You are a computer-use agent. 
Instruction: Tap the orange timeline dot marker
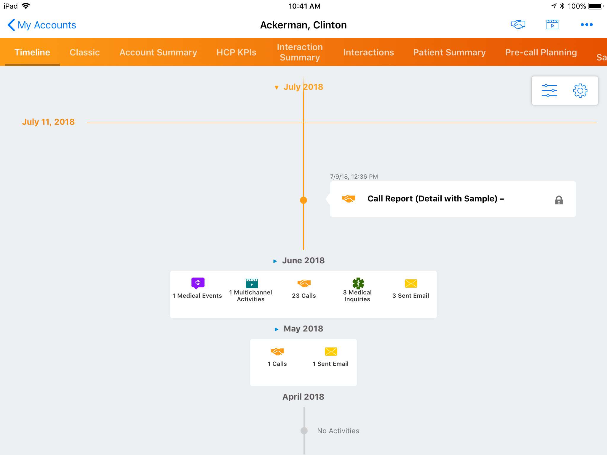tap(303, 200)
